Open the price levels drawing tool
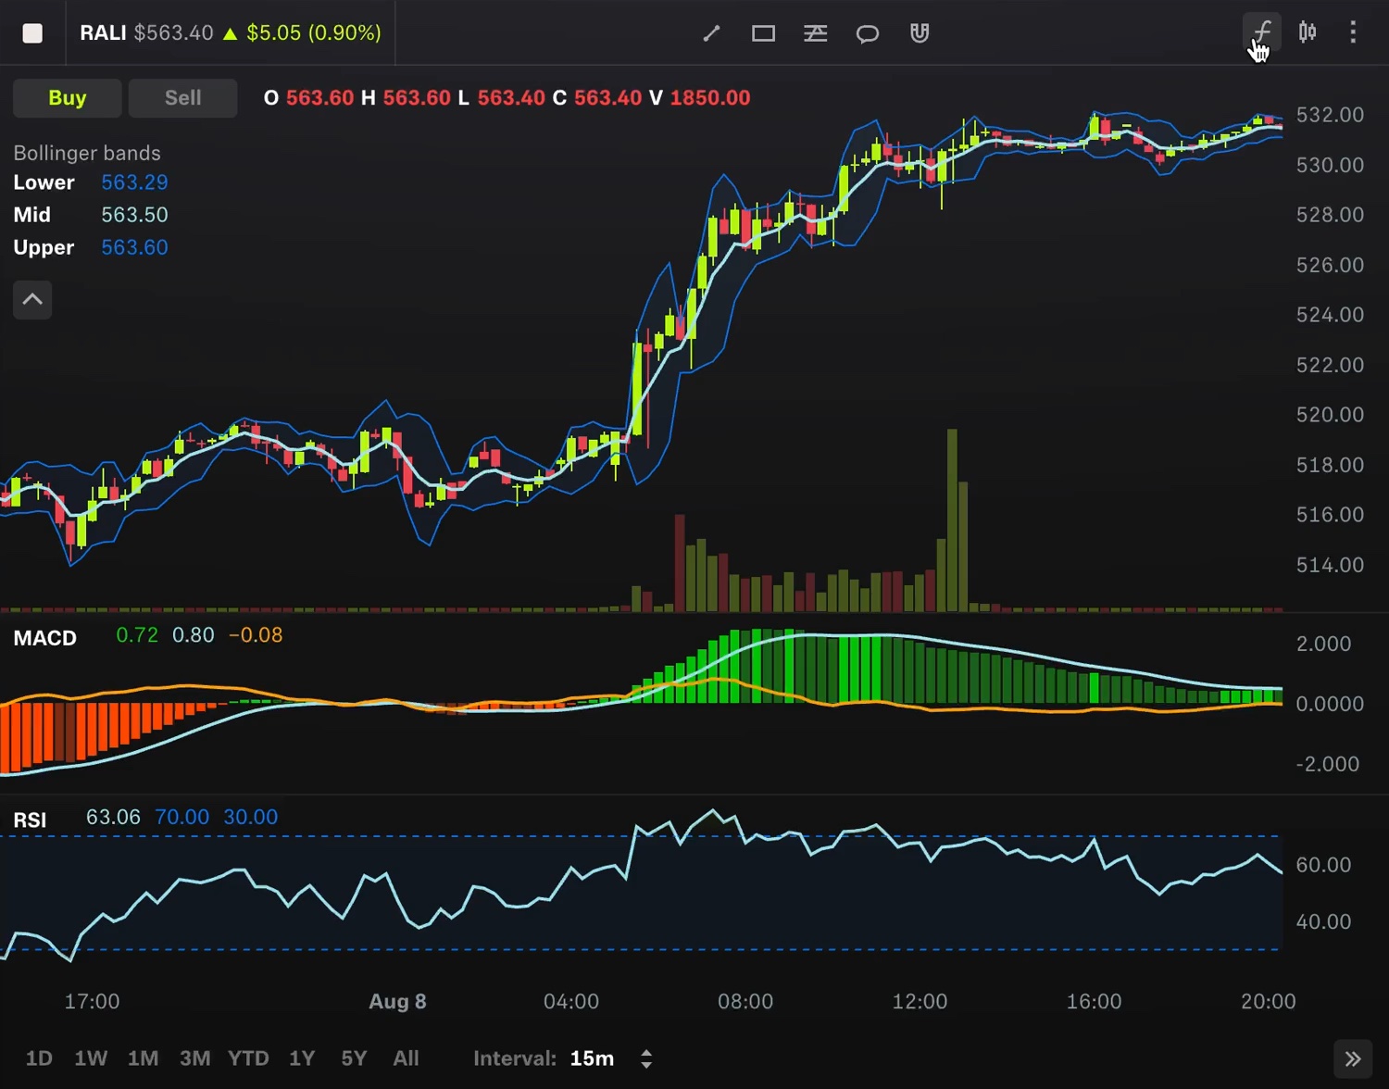Viewport: 1389px width, 1089px height. pyautogui.click(x=815, y=32)
